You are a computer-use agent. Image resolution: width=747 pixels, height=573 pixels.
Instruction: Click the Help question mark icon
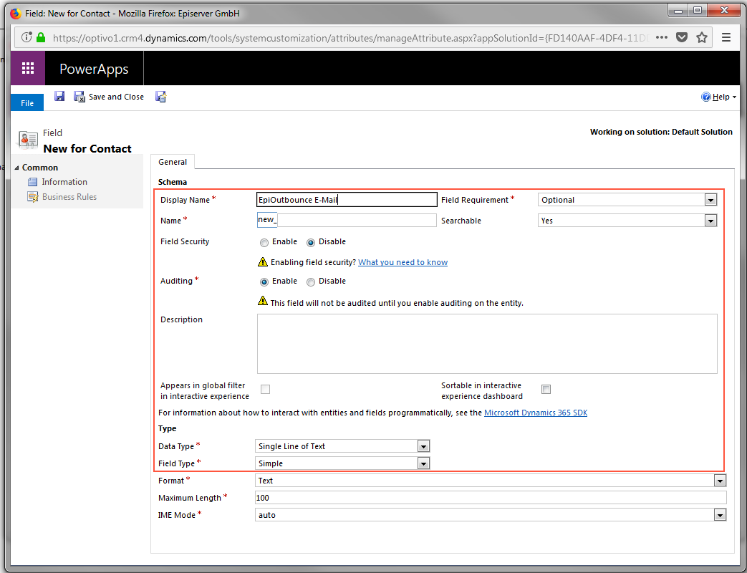[706, 97]
